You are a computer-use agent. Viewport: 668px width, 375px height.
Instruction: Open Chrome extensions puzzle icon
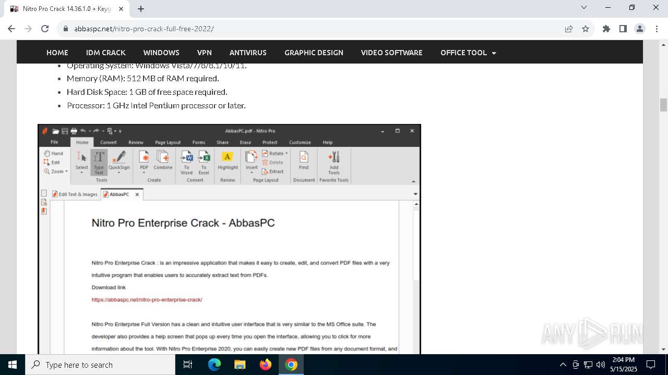pyautogui.click(x=606, y=29)
